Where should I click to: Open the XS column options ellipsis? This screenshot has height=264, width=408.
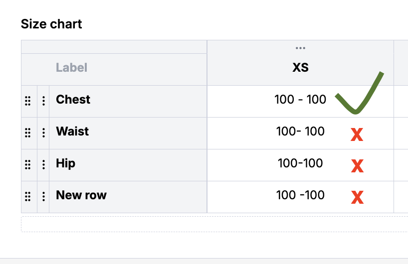(300, 48)
